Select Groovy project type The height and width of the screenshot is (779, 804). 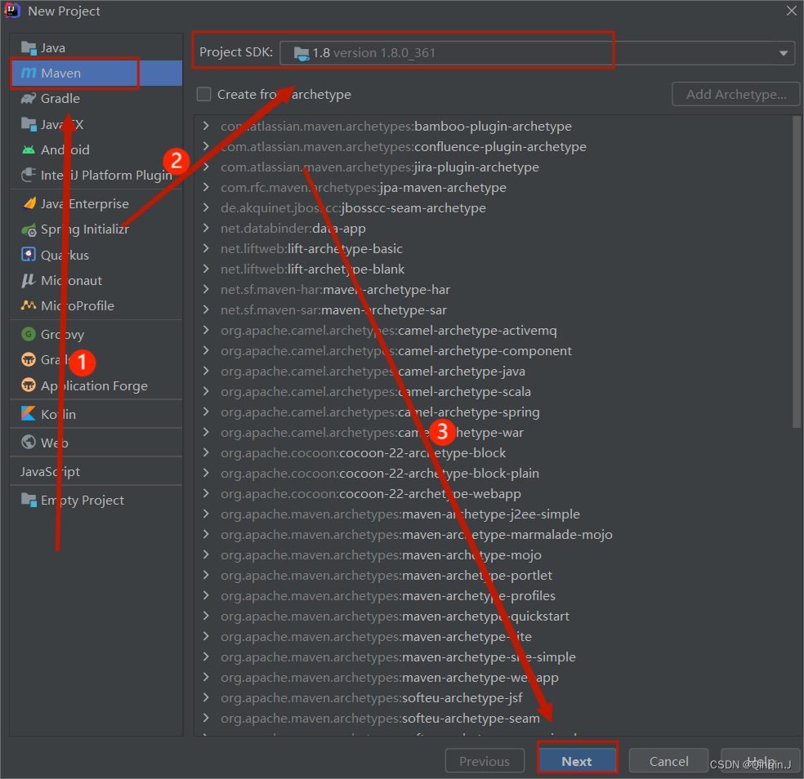(x=96, y=334)
